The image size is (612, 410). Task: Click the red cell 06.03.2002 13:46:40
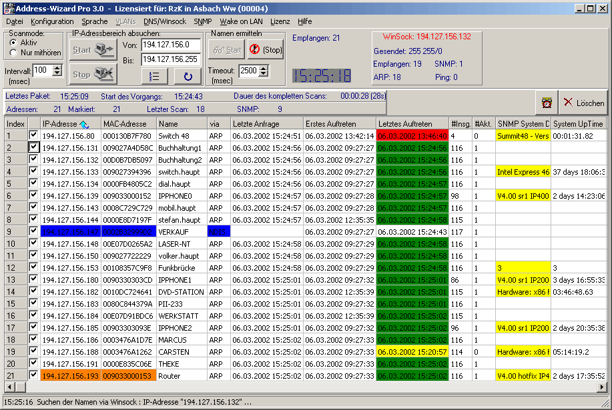click(x=412, y=136)
